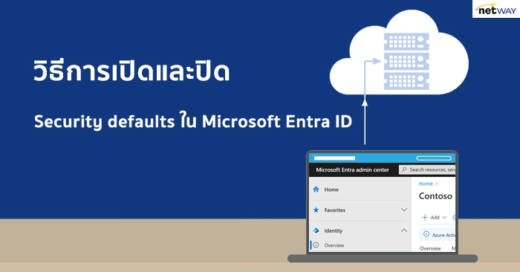Viewport: 520px width, 272px height.
Task: Click the Azure Active banner text
Action: tap(443, 235)
